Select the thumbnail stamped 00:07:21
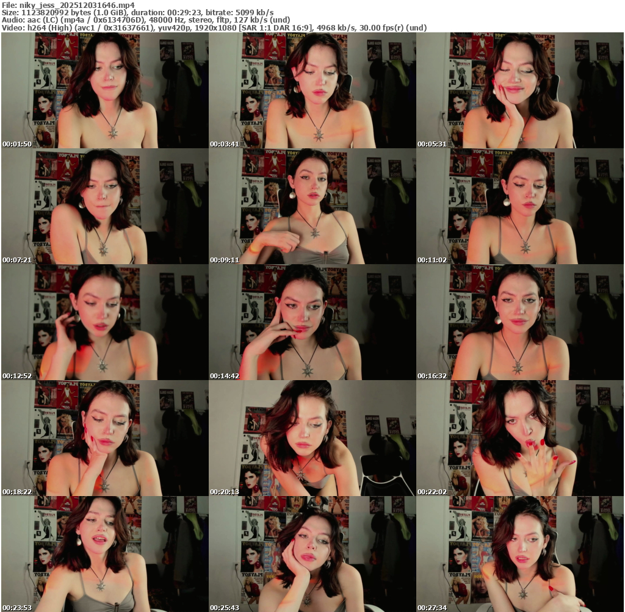 coord(105,206)
